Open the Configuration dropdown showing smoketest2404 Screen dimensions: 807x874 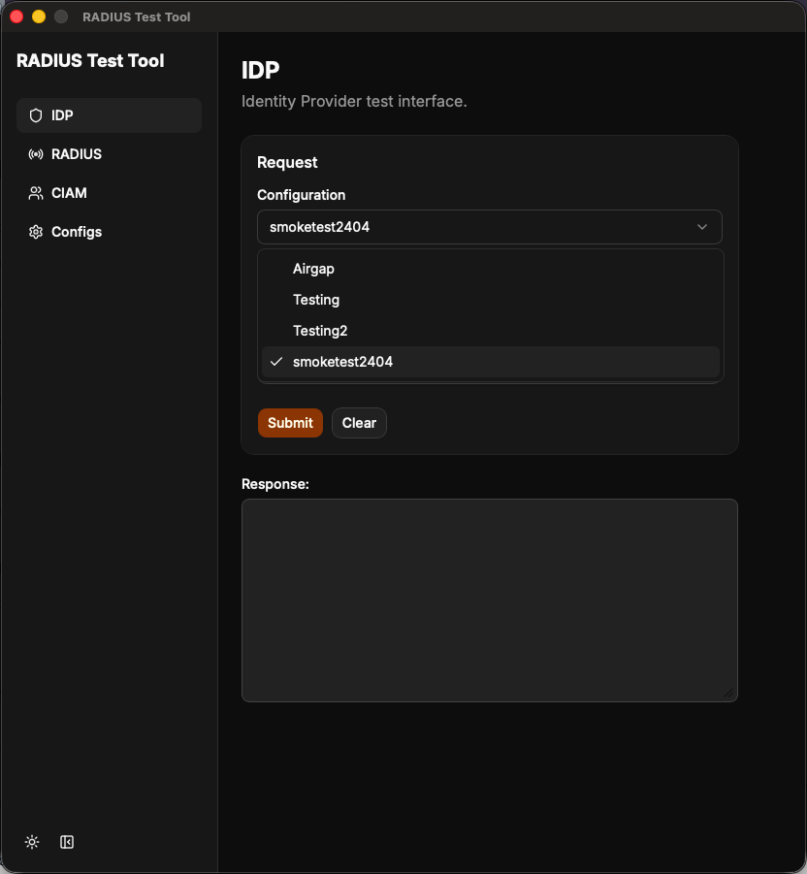(x=489, y=227)
